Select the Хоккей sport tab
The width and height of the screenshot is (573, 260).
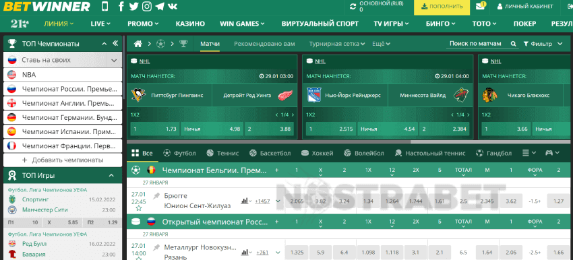317,153
